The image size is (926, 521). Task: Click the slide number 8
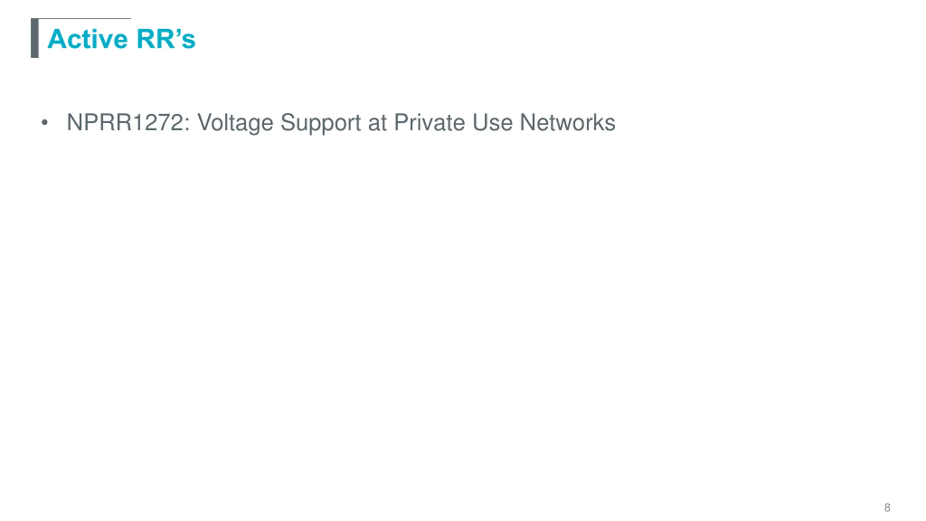[887, 508]
